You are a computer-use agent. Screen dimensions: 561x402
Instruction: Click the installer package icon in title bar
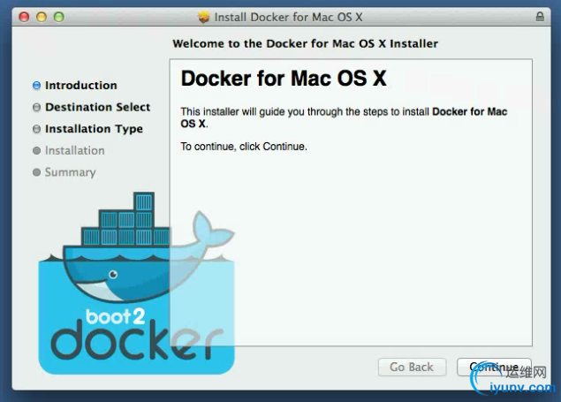click(x=203, y=17)
